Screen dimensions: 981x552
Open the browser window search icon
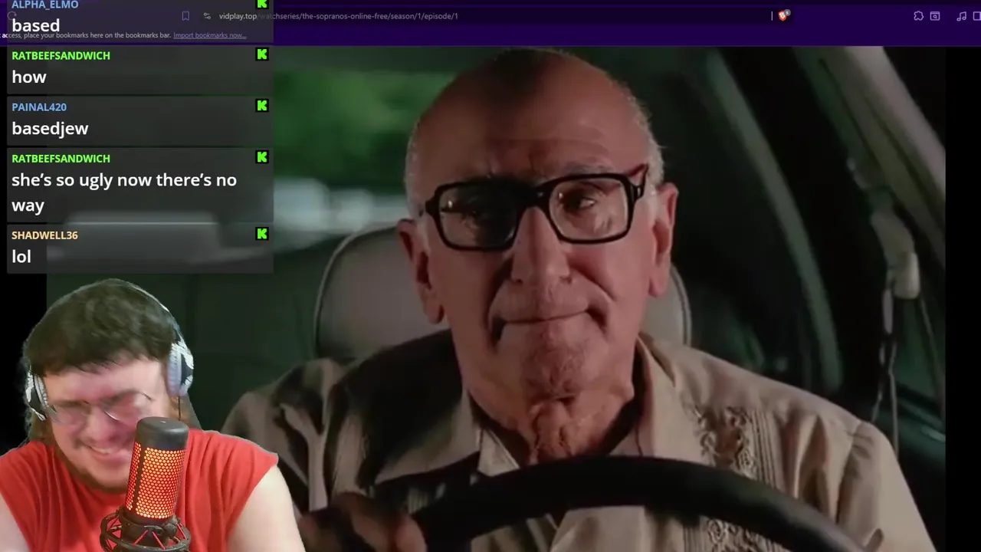click(x=935, y=16)
